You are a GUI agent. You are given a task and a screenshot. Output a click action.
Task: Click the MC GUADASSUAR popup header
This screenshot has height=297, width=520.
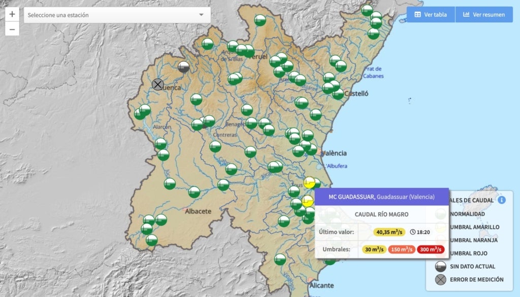click(381, 197)
